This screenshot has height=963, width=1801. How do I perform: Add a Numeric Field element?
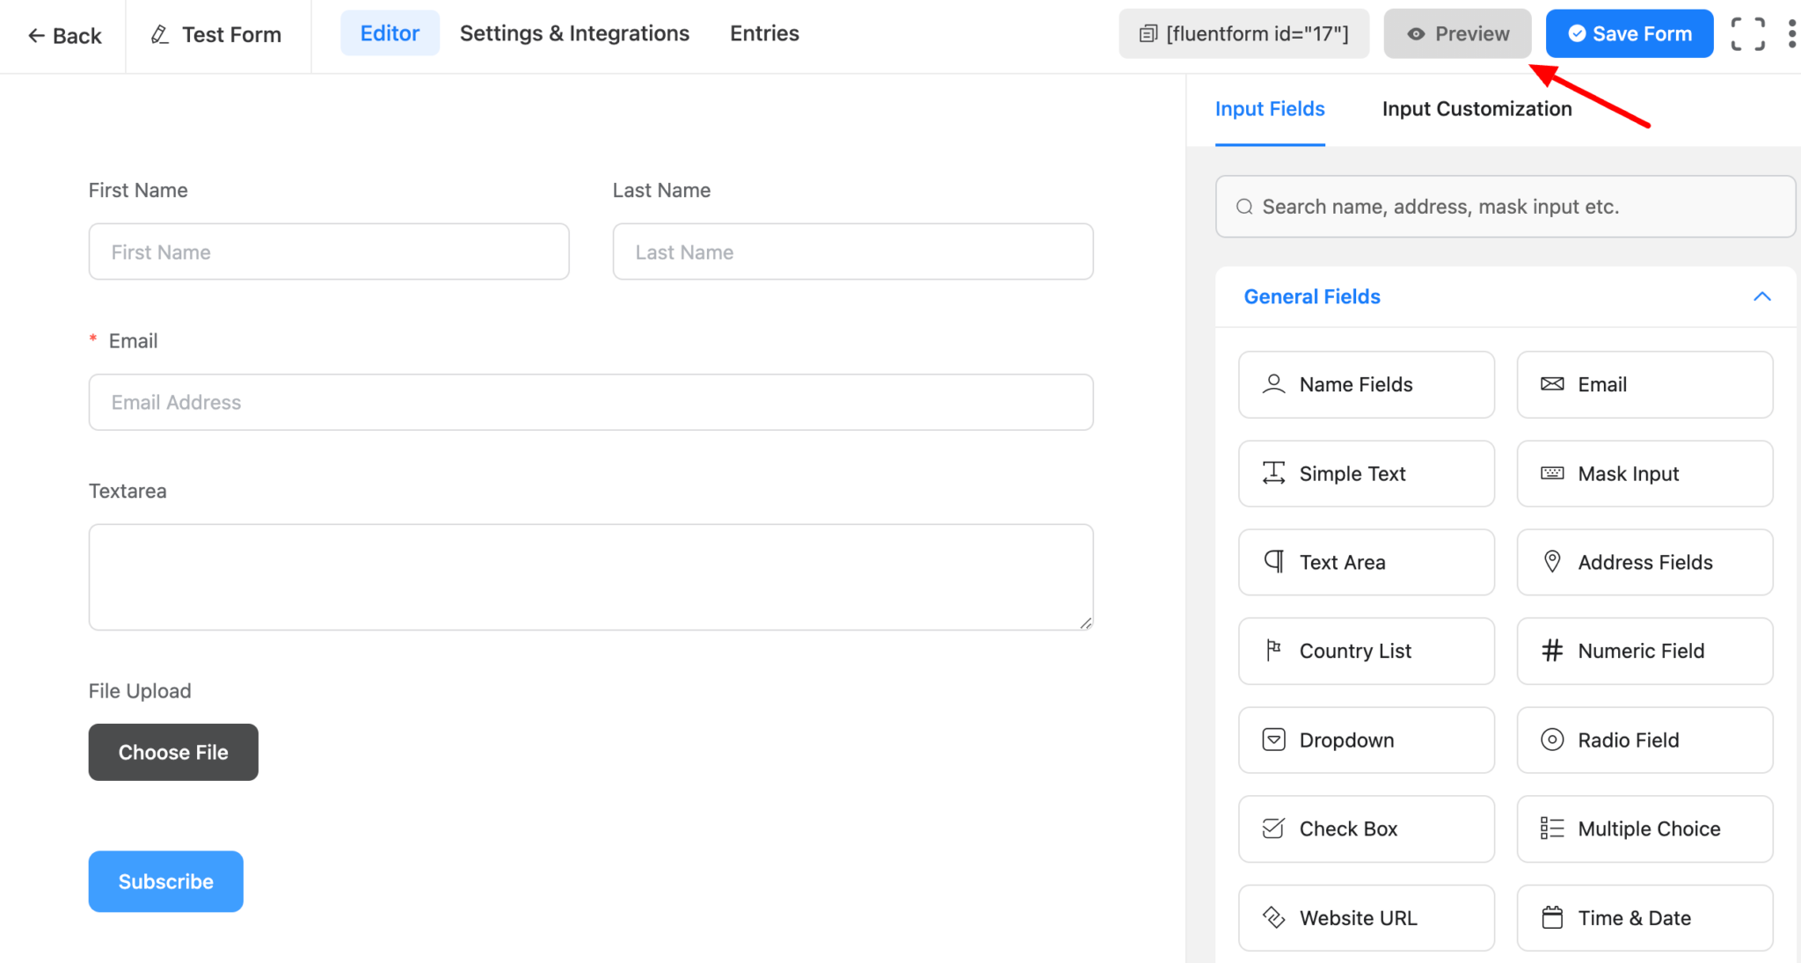1644,651
